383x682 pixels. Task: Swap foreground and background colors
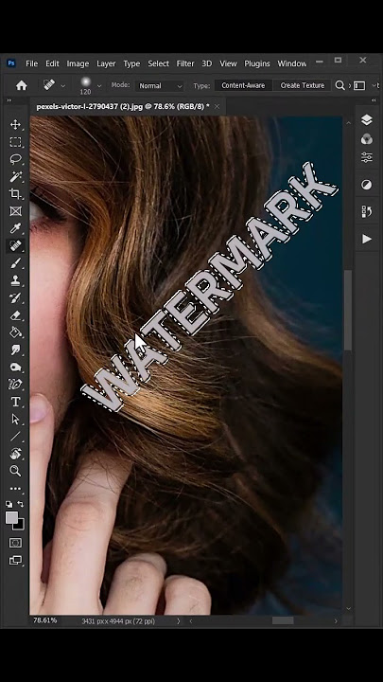20,504
